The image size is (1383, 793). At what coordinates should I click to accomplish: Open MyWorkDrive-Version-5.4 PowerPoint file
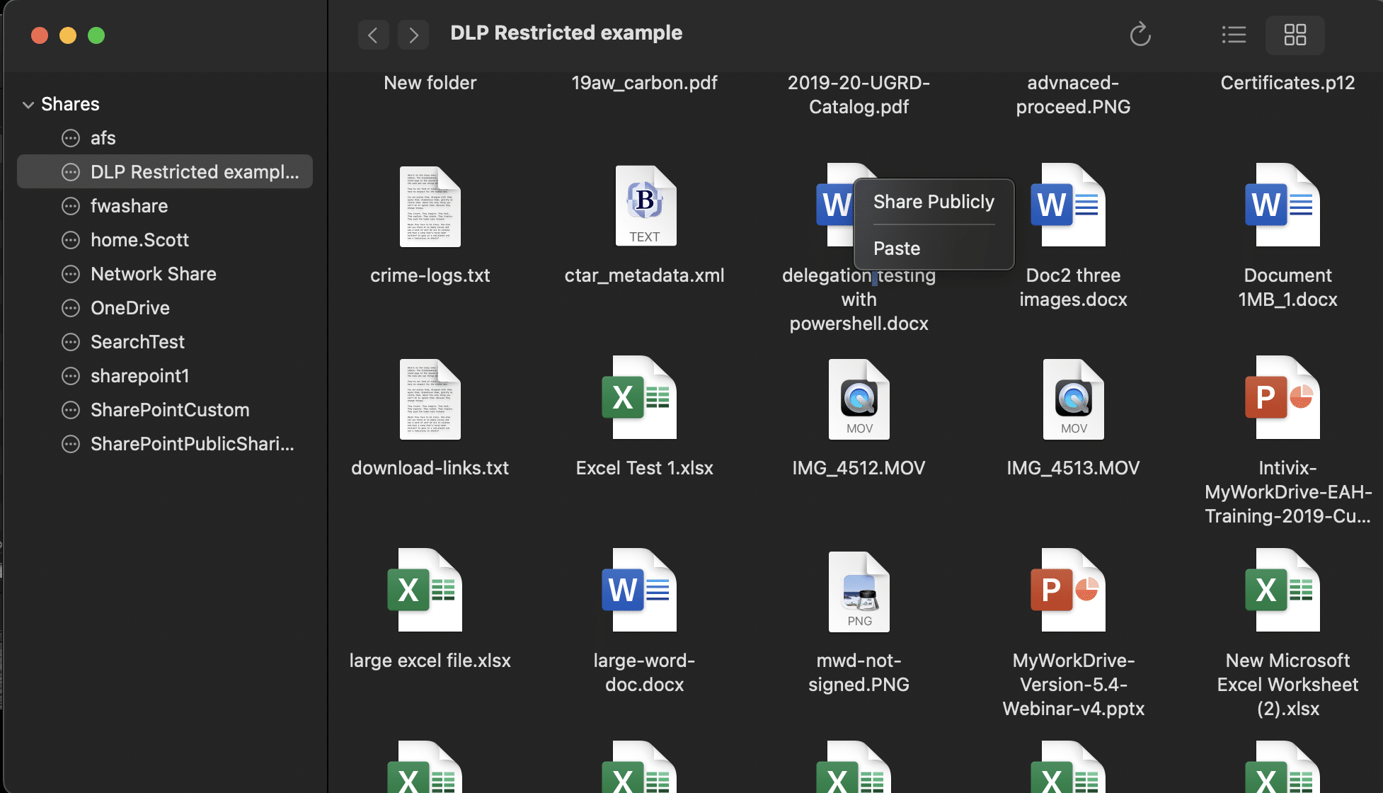click(x=1069, y=591)
